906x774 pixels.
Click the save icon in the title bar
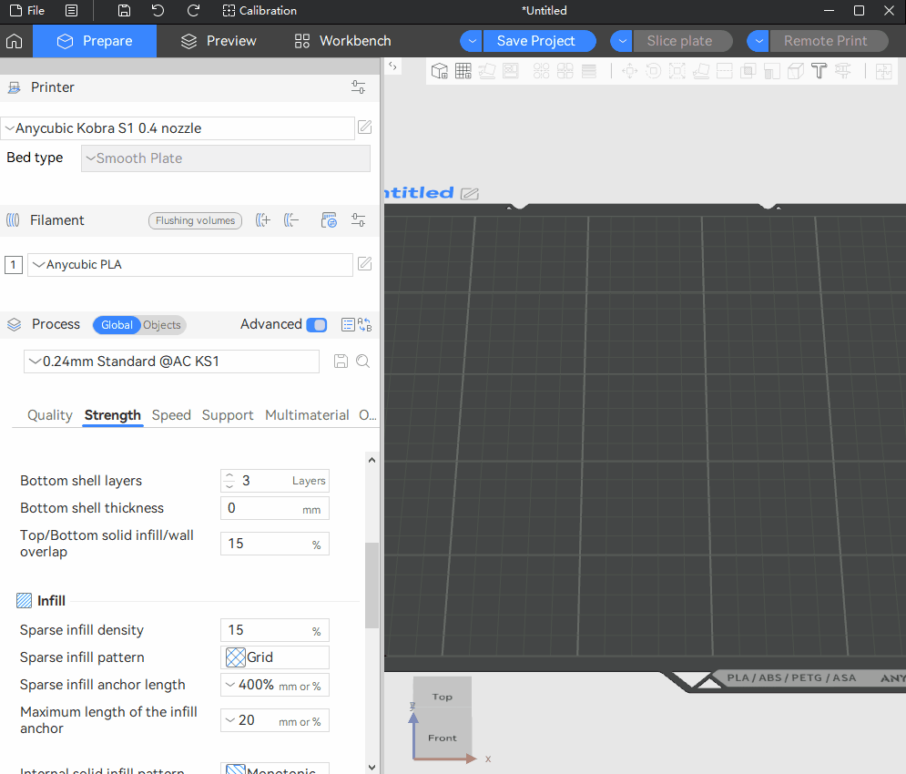[124, 10]
